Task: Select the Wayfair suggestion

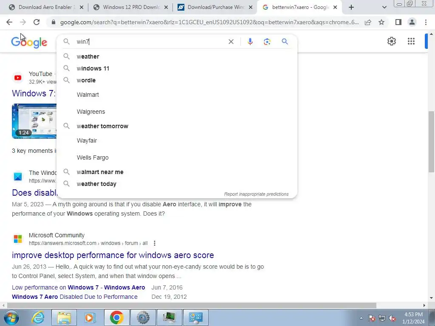Action: (x=177, y=141)
